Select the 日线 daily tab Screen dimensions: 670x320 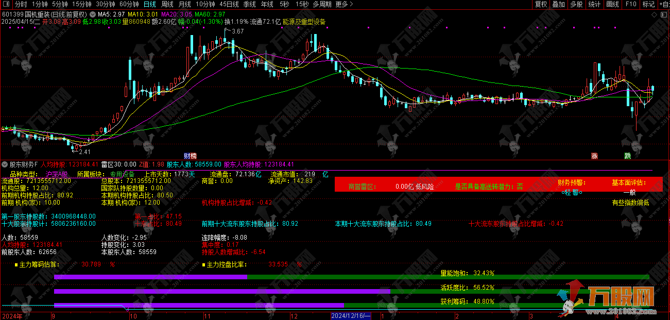point(150,4)
